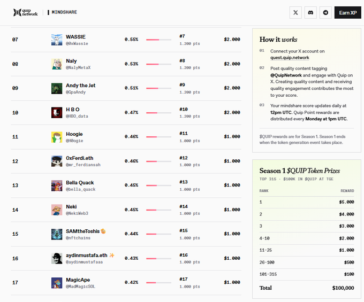Image resolution: width=364 pixels, height=302 pixels.
Task: Click the 11-25 prize rank row
Action: coord(307,250)
